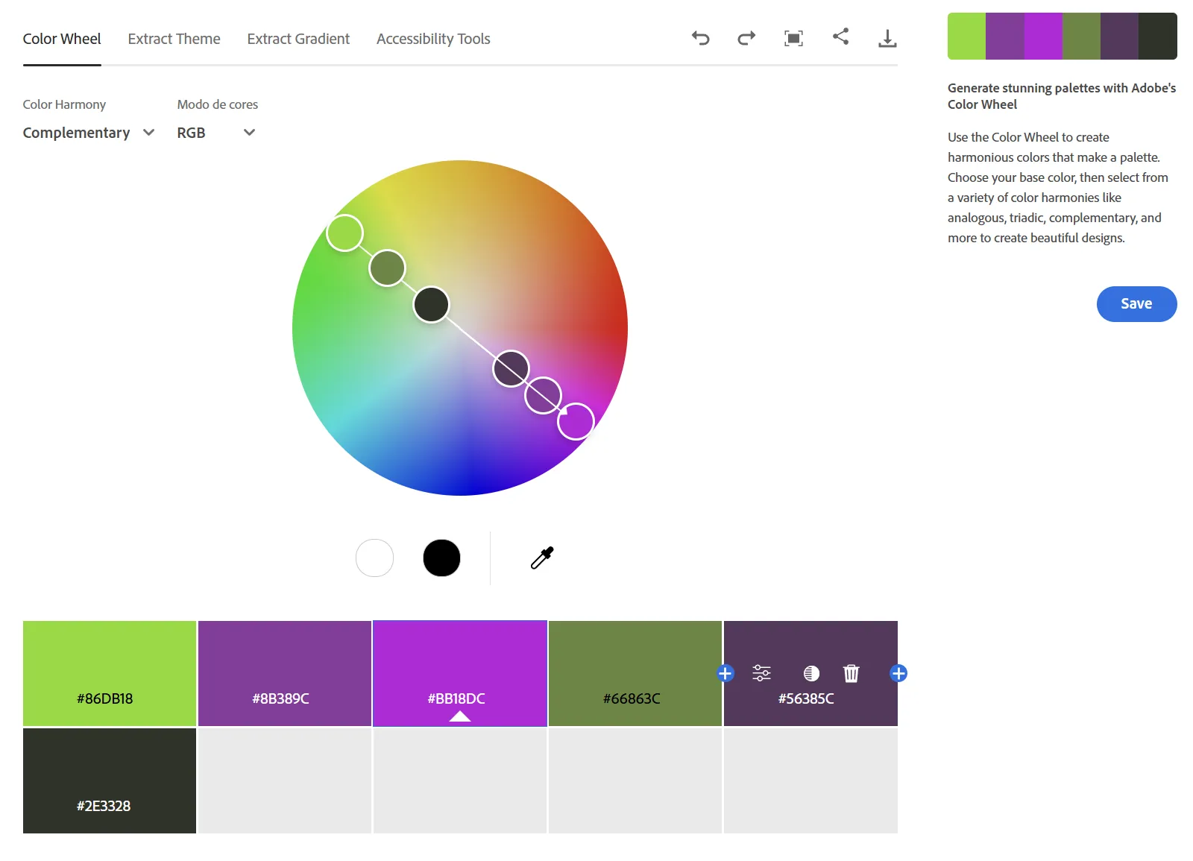The width and height of the screenshot is (1193, 861).
Task: Select the #66863C olive swatch
Action: (635, 673)
